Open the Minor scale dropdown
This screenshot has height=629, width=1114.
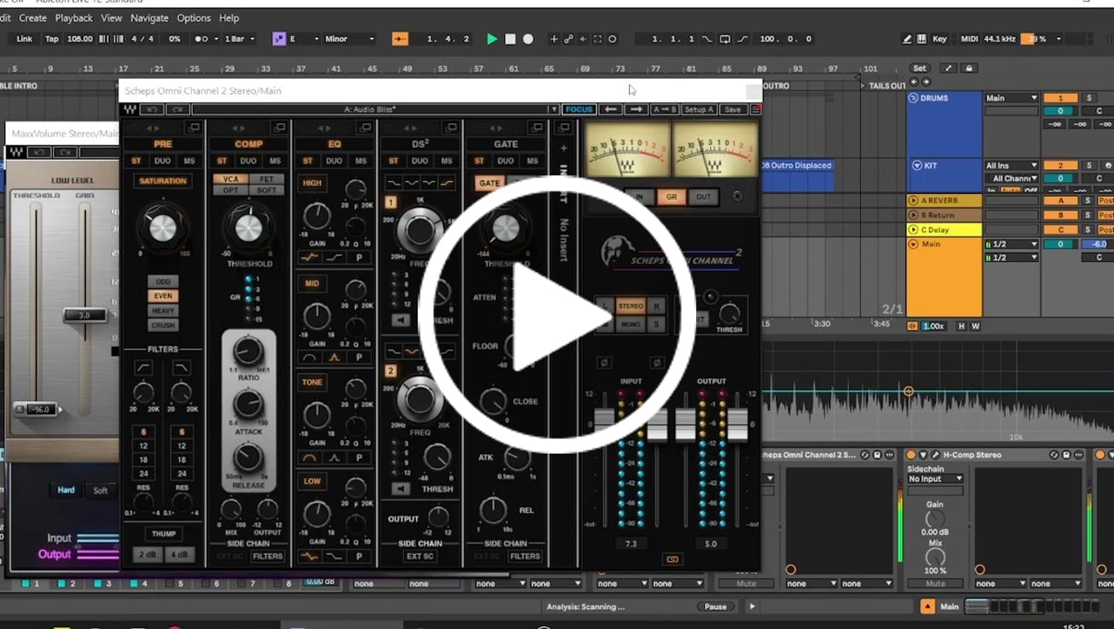[350, 39]
